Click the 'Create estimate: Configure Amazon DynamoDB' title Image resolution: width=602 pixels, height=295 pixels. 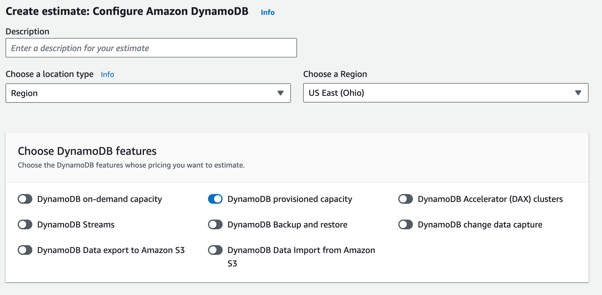tap(127, 12)
